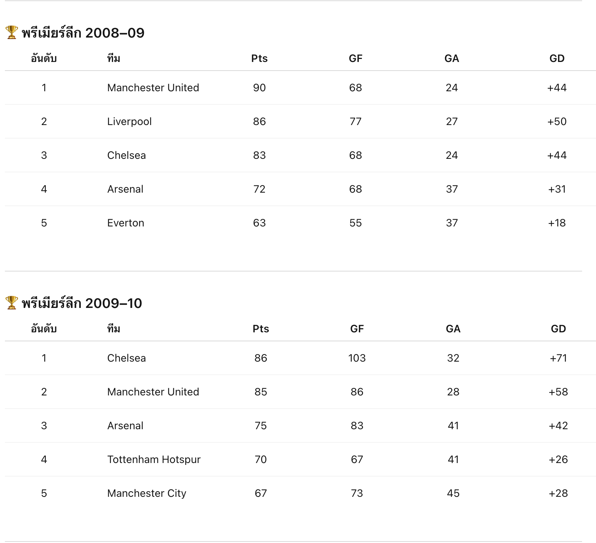Click the อันดับ column header in 2009–10 table
Viewport: 596px width, 543px height.
point(44,329)
